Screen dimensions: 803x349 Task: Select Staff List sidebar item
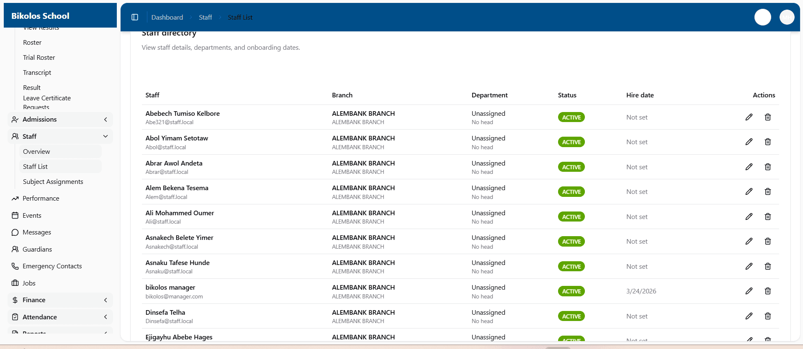36,166
